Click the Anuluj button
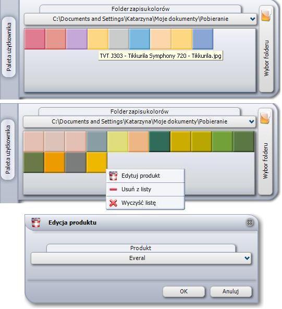The width and height of the screenshot is (282, 309). pyautogui.click(x=230, y=291)
